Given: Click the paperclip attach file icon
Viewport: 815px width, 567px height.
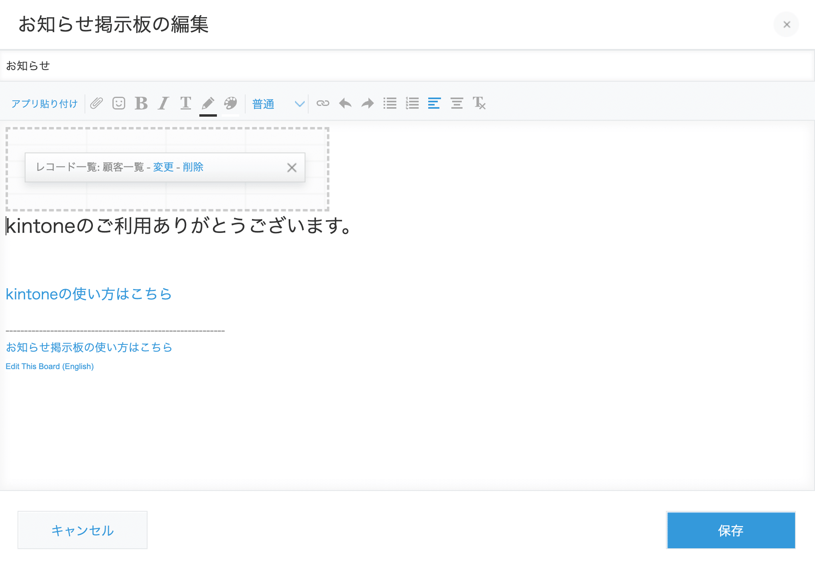Looking at the screenshot, I should [96, 104].
